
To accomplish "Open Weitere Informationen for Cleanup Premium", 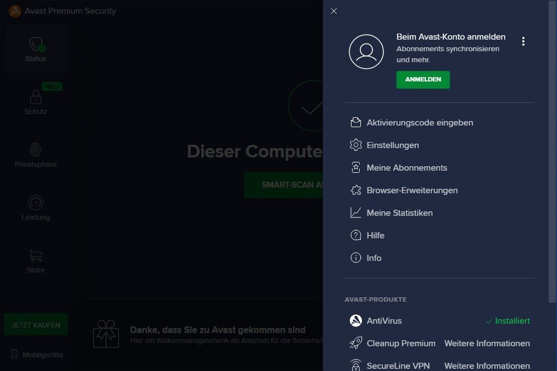I will pyautogui.click(x=487, y=343).
